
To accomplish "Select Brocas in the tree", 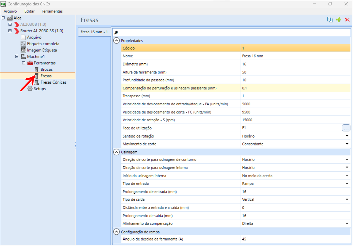I will [47, 70].
